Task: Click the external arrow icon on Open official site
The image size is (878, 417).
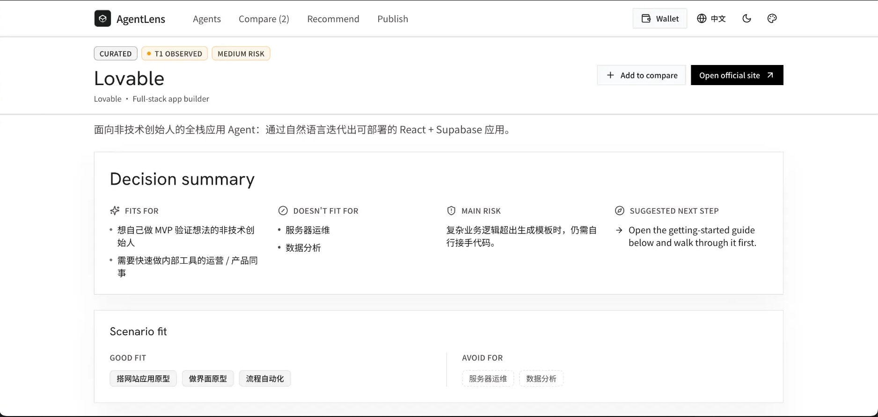Action: point(770,75)
